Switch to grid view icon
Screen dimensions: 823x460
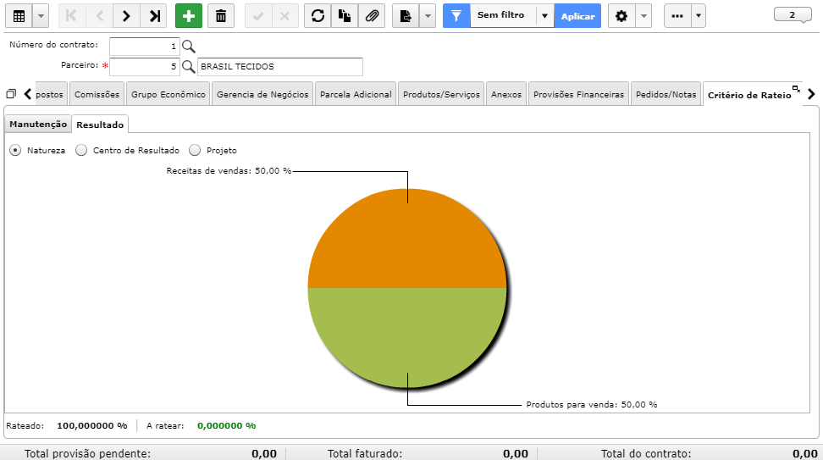pyautogui.click(x=19, y=16)
